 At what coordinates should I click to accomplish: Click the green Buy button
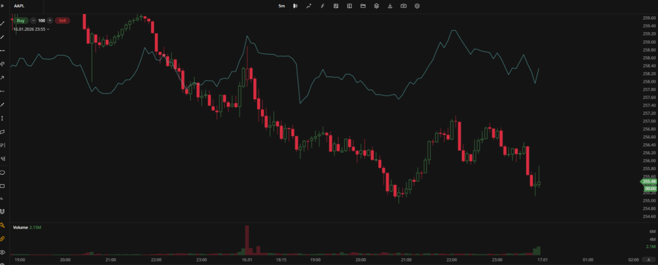tap(20, 20)
